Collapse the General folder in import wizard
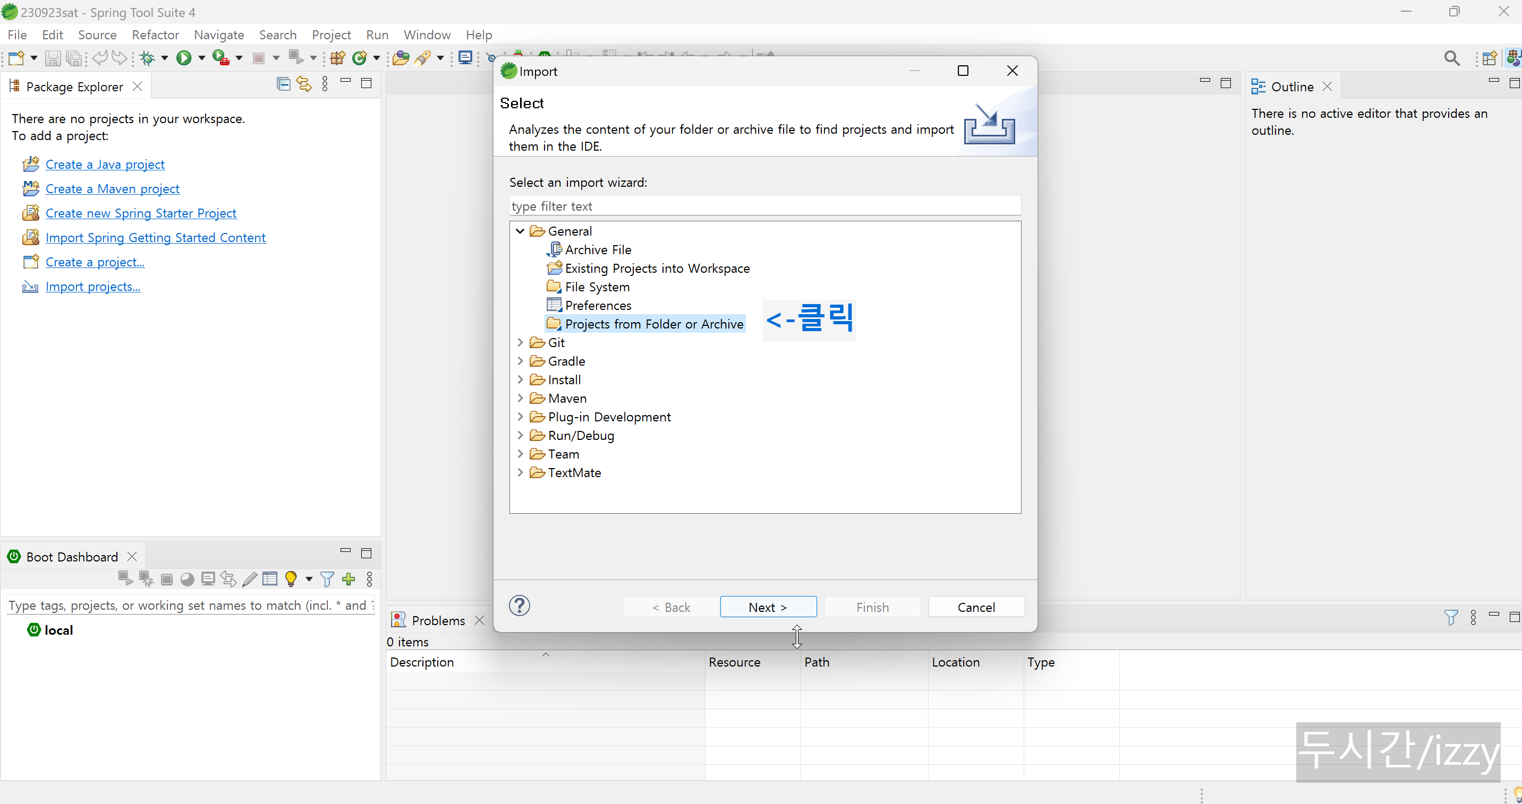This screenshot has width=1522, height=804. click(520, 231)
